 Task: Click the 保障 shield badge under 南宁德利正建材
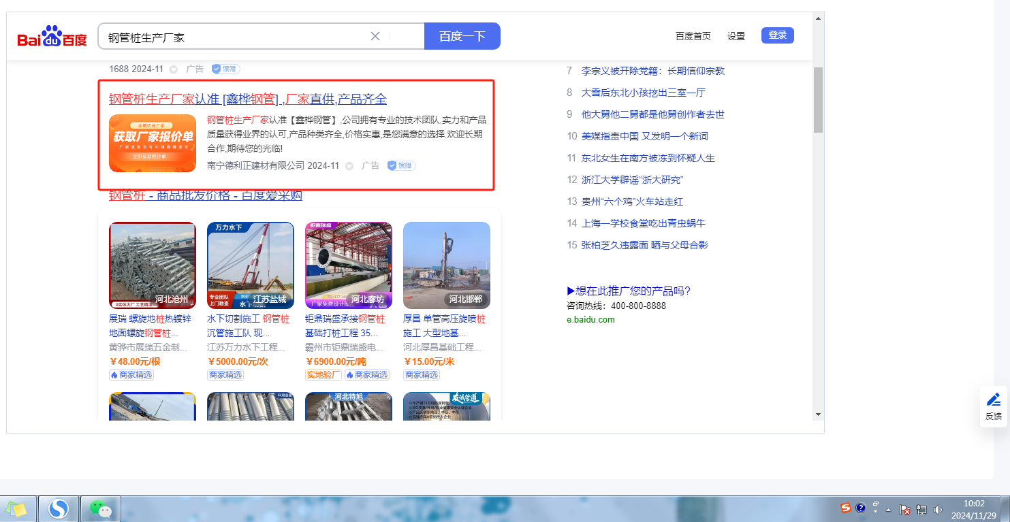click(x=401, y=165)
